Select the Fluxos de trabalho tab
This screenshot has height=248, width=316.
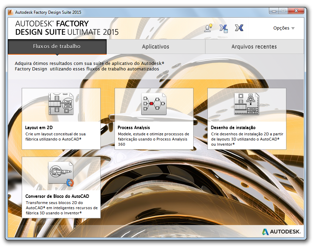tap(57, 46)
